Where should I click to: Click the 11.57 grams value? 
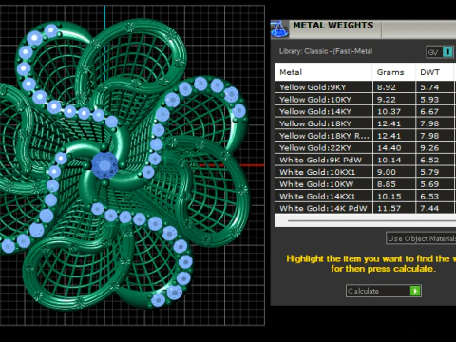click(x=389, y=208)
